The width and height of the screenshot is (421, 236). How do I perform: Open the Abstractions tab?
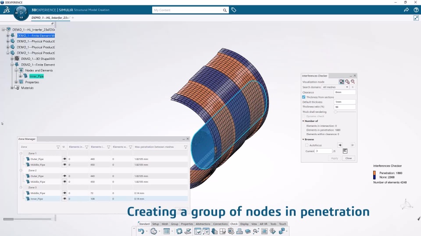tap(203, 224)
